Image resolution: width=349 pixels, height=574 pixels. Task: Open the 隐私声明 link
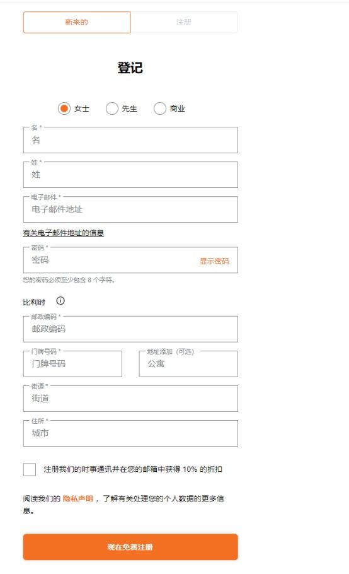click(78, 498)
